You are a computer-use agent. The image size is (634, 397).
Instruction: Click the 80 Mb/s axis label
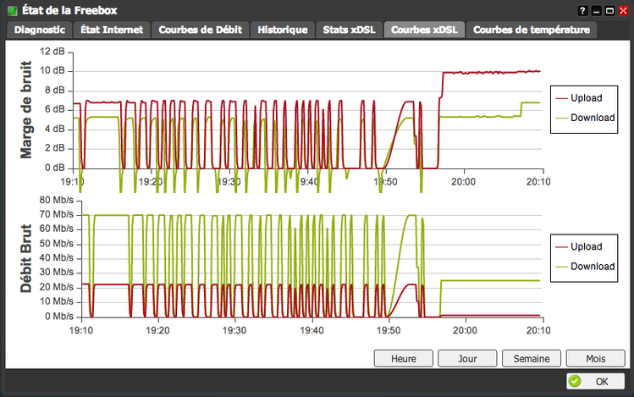click(56, 200)
